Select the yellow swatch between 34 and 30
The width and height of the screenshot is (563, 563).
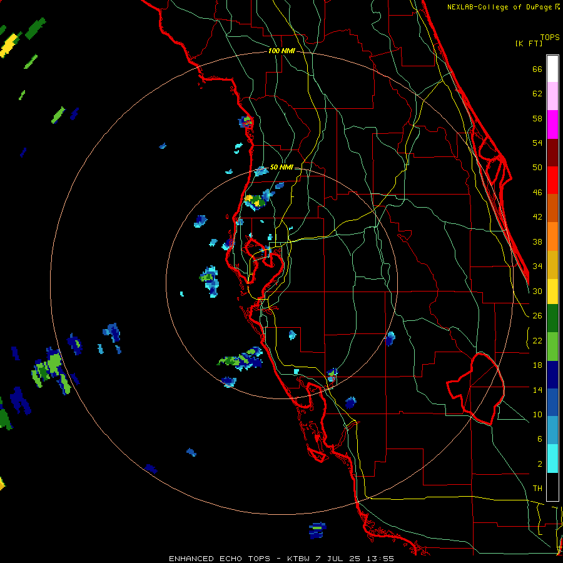552,291
